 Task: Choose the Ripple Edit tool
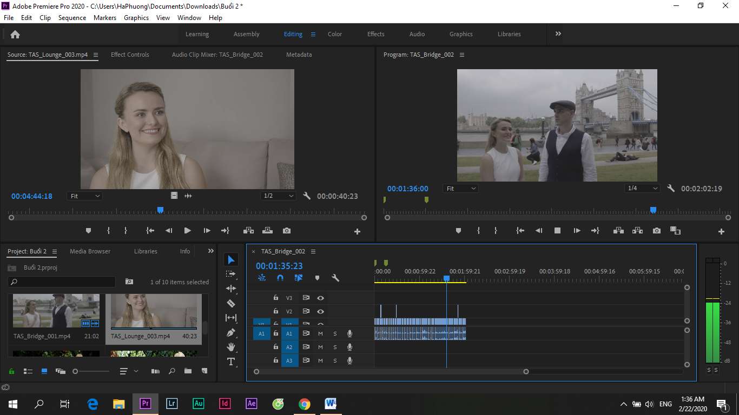pyautogui.click(x=231, y=289)
